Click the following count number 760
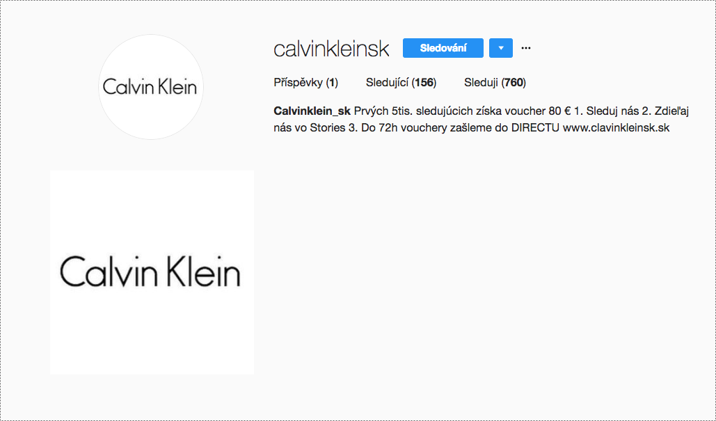The image size is (716, 421). [x=514, y=83]
